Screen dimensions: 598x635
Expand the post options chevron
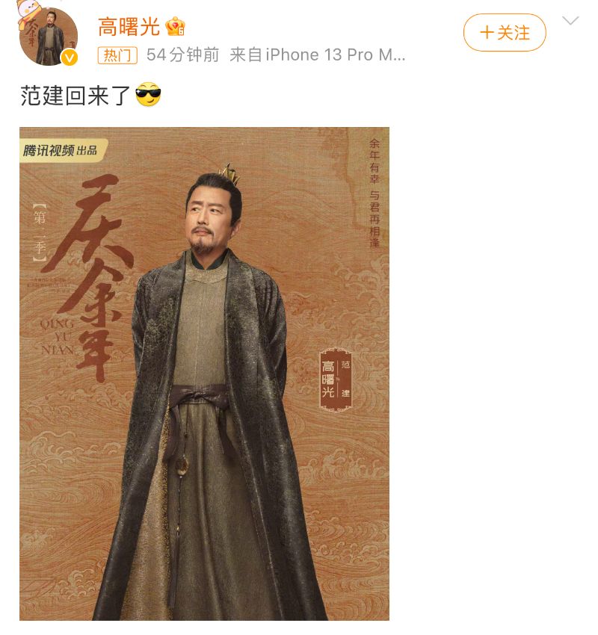tap(570, 20)
